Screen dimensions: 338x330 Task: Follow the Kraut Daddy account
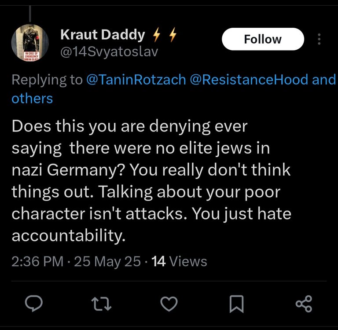(263, 39)
